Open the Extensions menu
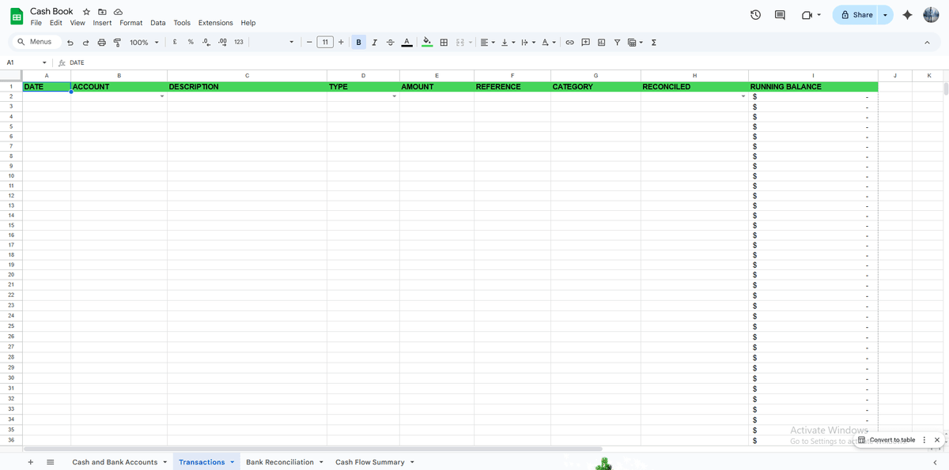This screenshot has width=949, height=470. click(216, 23)
